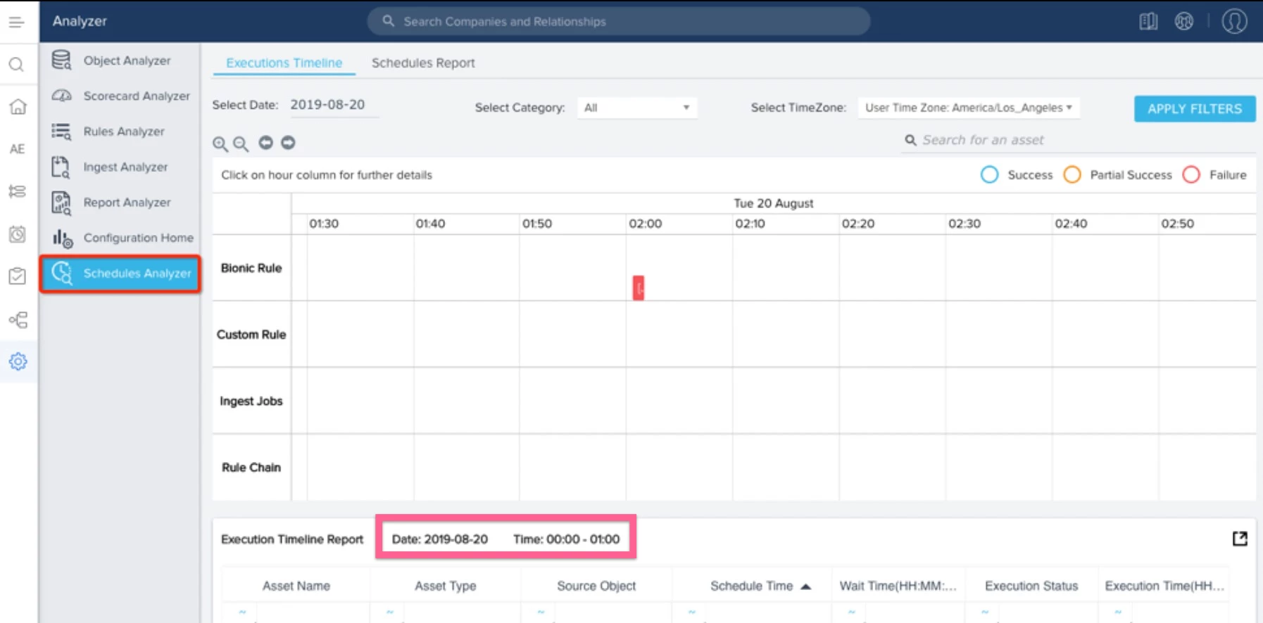Click the Source Object column header

coord(596,586)
